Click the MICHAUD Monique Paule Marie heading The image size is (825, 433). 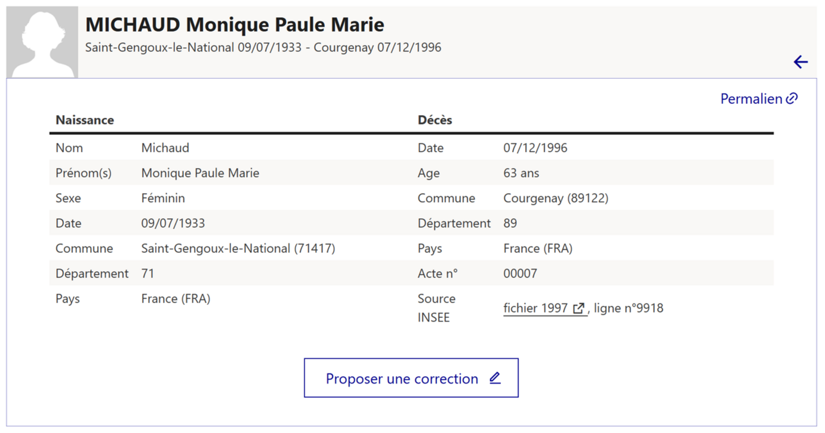[235, 25]
